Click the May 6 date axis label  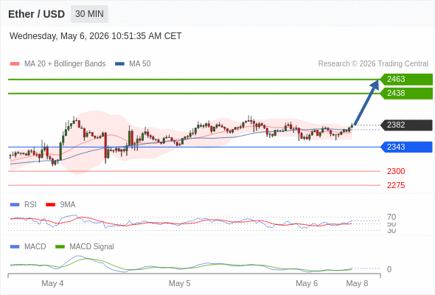[307, 283]
